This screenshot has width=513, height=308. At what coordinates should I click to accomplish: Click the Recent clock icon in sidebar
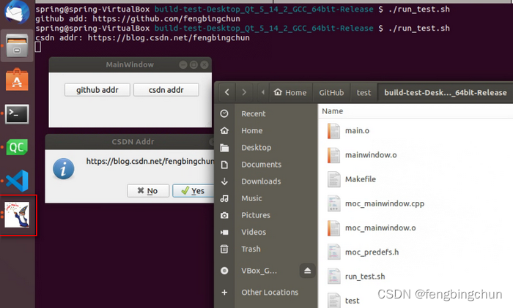point(224,113)
